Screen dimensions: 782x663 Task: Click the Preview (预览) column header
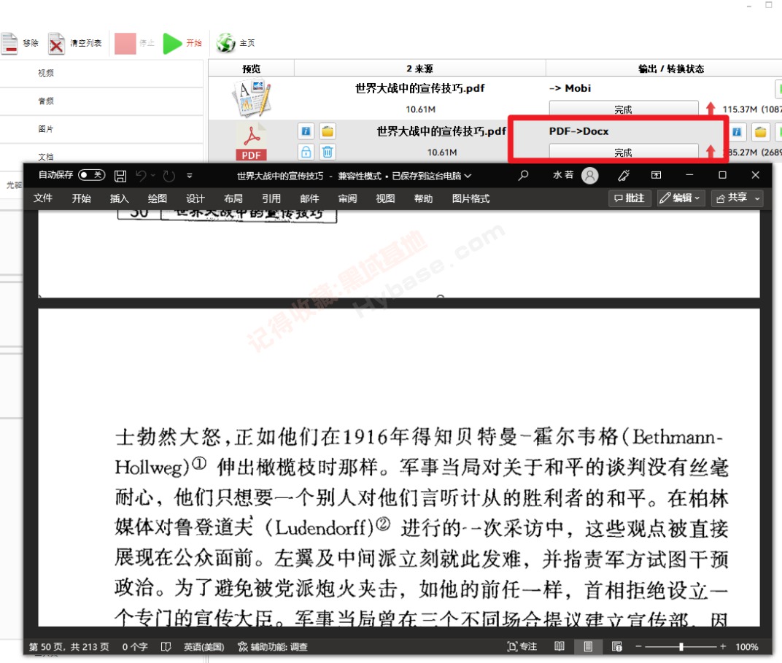pos(252,69)
